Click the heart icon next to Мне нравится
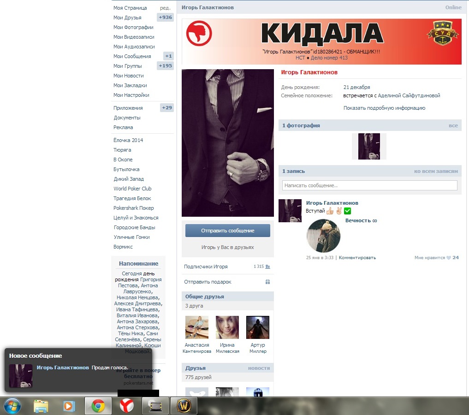 [449, 258]
